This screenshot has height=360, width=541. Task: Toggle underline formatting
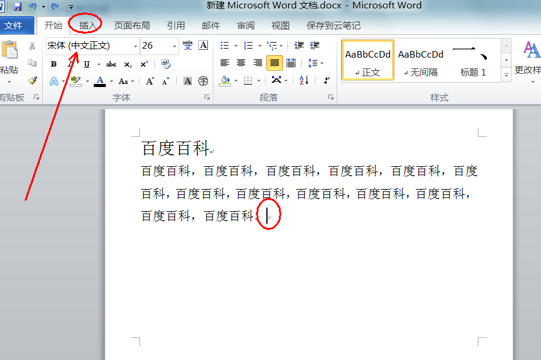pyautogui.click(x=87, y=64)
